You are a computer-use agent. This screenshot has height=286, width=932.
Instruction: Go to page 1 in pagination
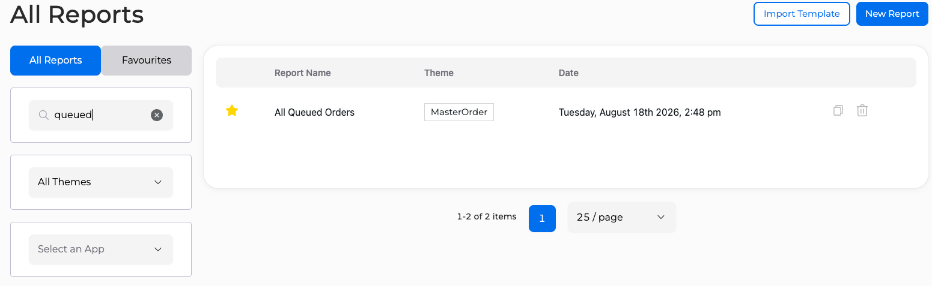tap(542, 218)
